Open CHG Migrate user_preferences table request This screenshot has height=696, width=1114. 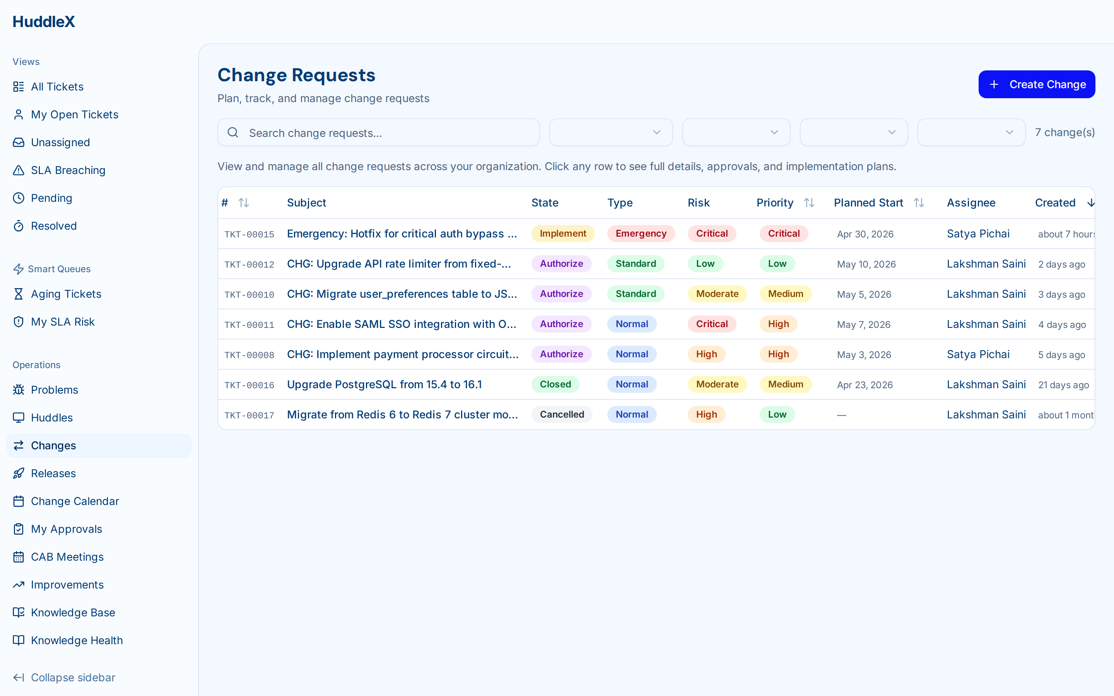pos(402,294)
